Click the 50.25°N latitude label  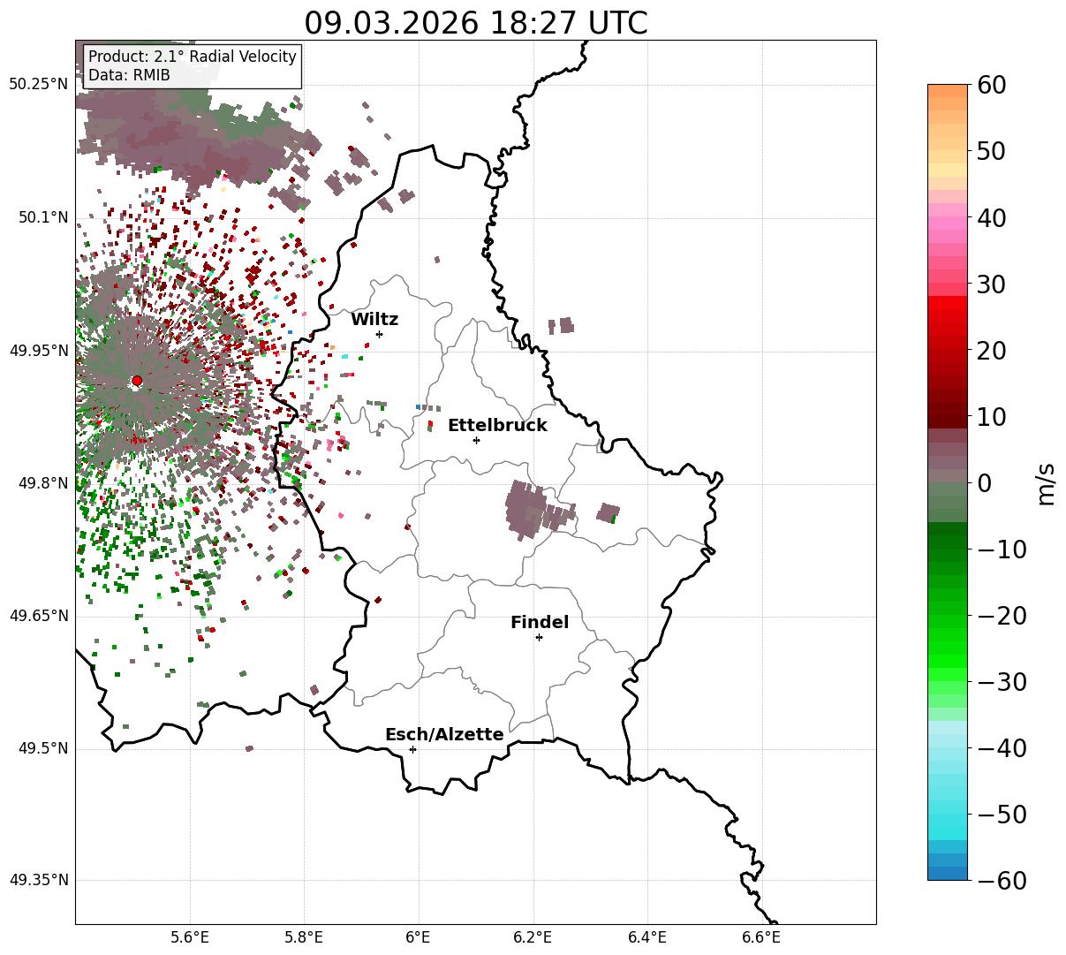38,84
